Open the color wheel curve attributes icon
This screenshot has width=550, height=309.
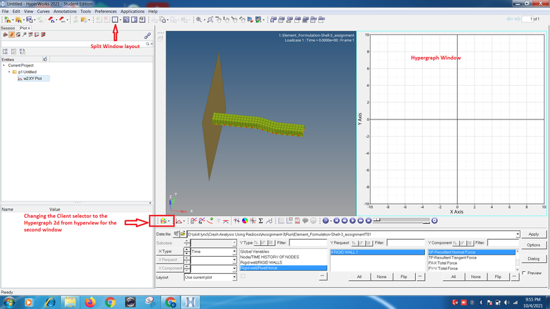(x=245, y=220)
